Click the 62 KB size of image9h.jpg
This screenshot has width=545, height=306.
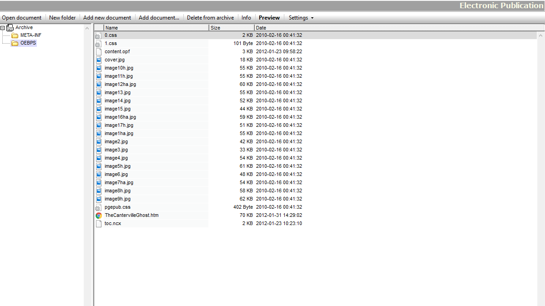tap(246, 199)
